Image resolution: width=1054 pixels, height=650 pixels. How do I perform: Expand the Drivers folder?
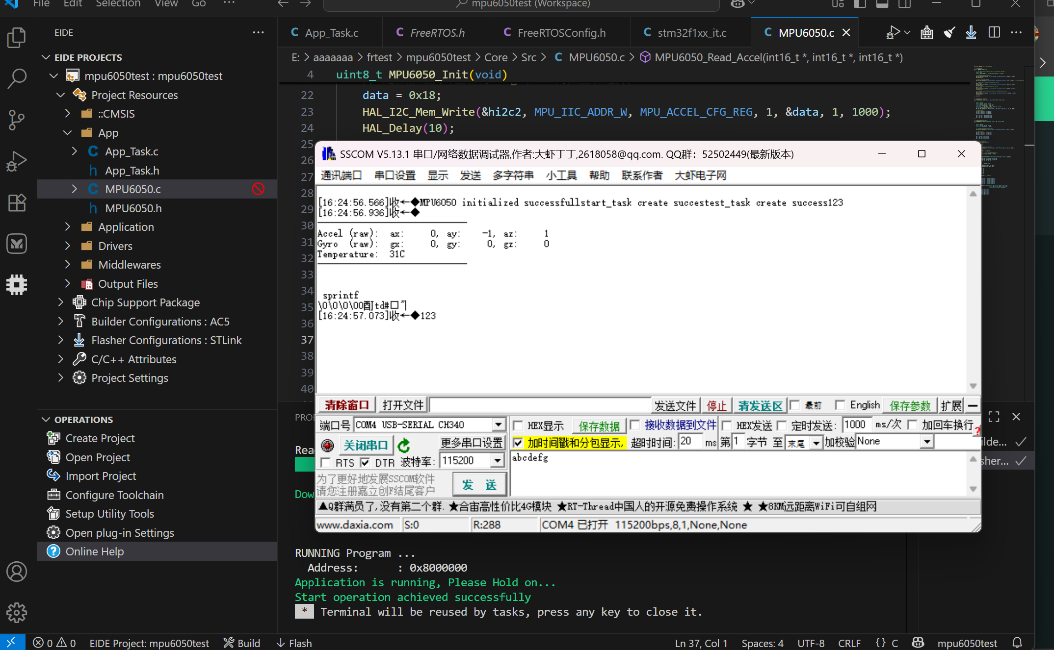(67, 246)
